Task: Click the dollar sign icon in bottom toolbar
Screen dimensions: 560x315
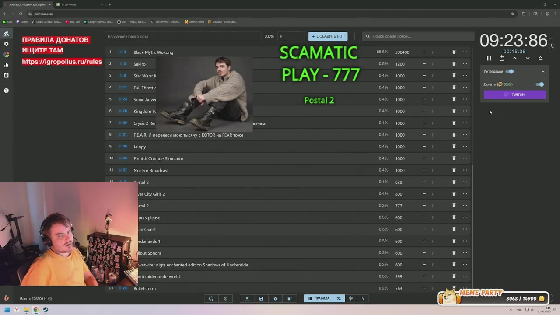Action: click(225, 299)
